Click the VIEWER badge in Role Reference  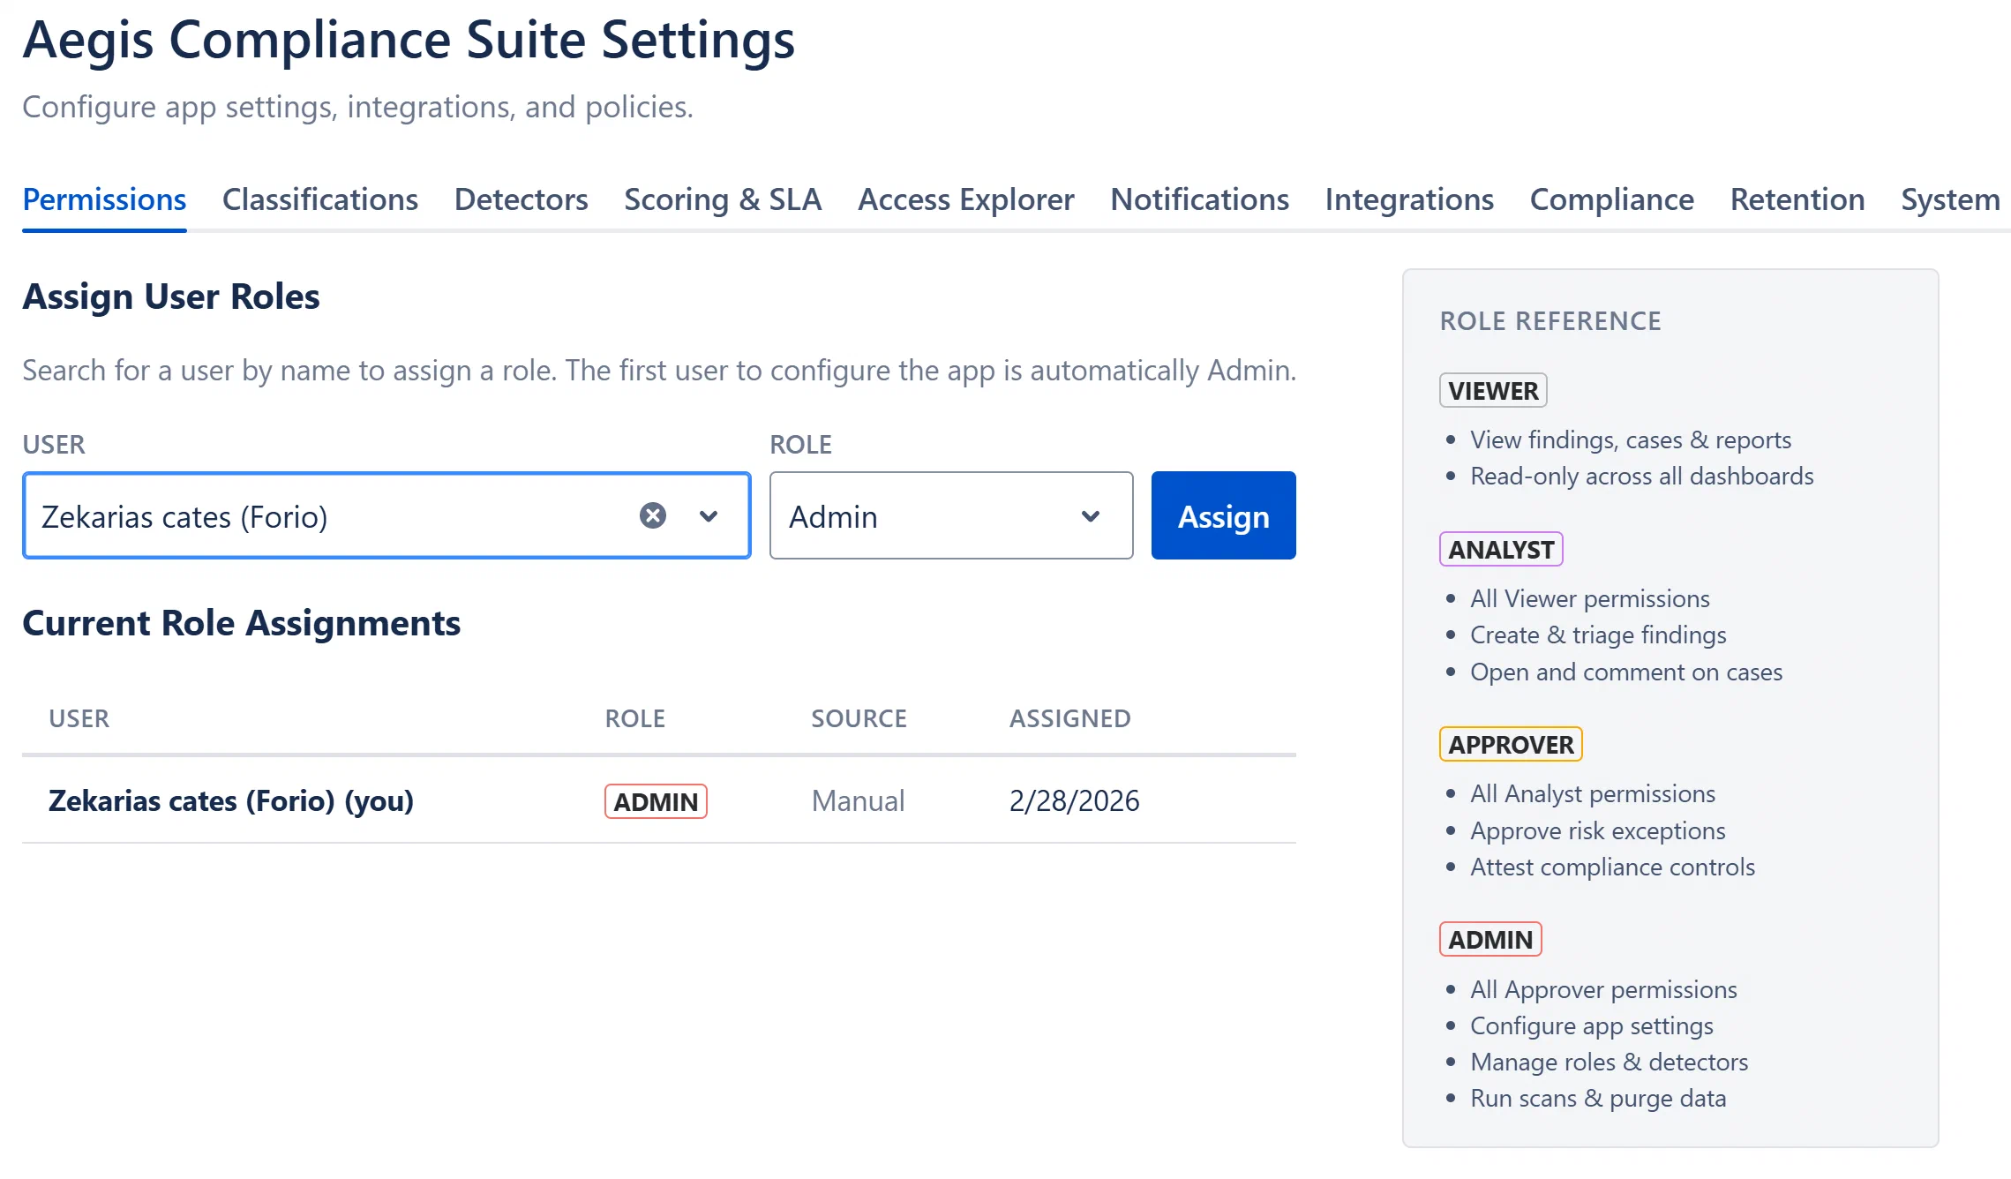(x=1493, y=390)
